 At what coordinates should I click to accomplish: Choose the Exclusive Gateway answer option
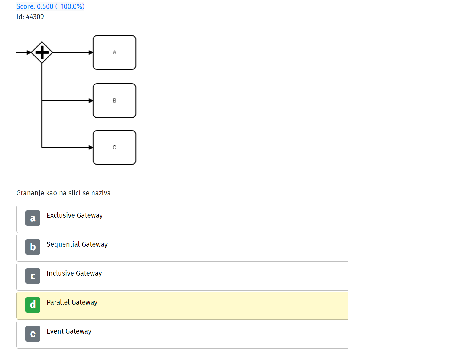182,219
